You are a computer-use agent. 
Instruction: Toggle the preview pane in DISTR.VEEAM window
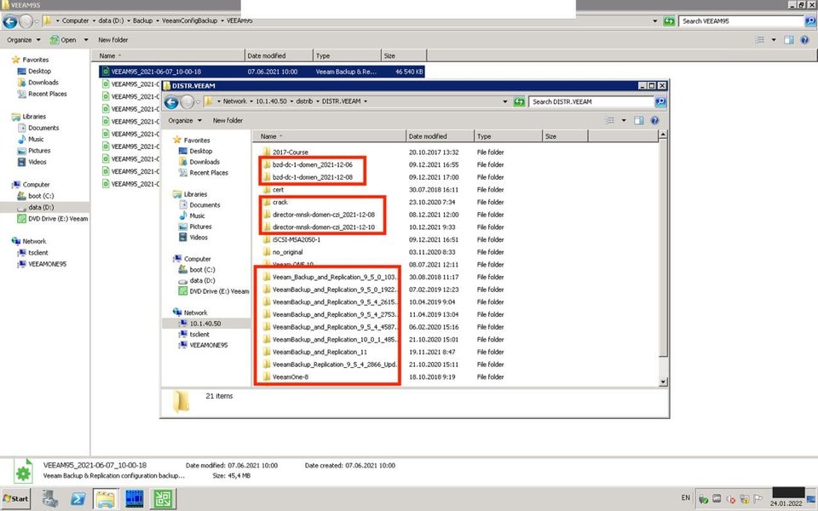pos(640,120)
